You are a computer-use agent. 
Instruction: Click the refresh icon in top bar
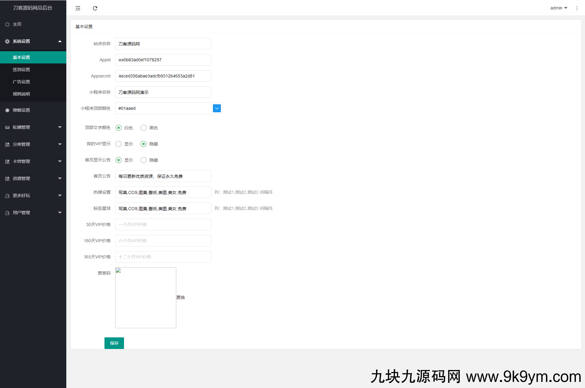point(95,8)
